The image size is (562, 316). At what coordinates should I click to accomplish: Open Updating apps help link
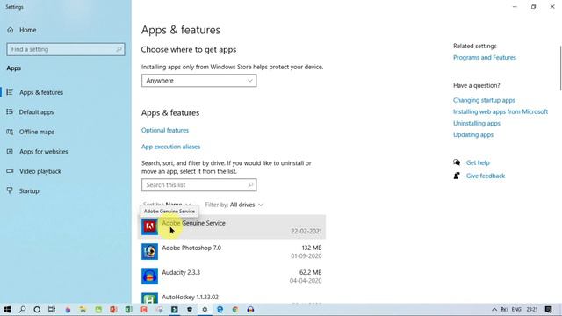click(473, 134)
